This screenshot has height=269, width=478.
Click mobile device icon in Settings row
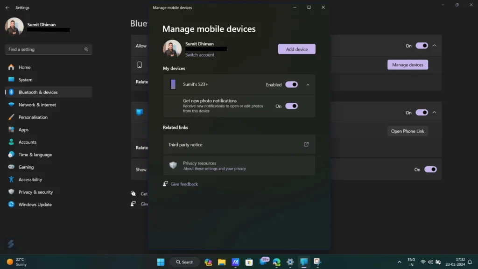click(x=139, y=64)
